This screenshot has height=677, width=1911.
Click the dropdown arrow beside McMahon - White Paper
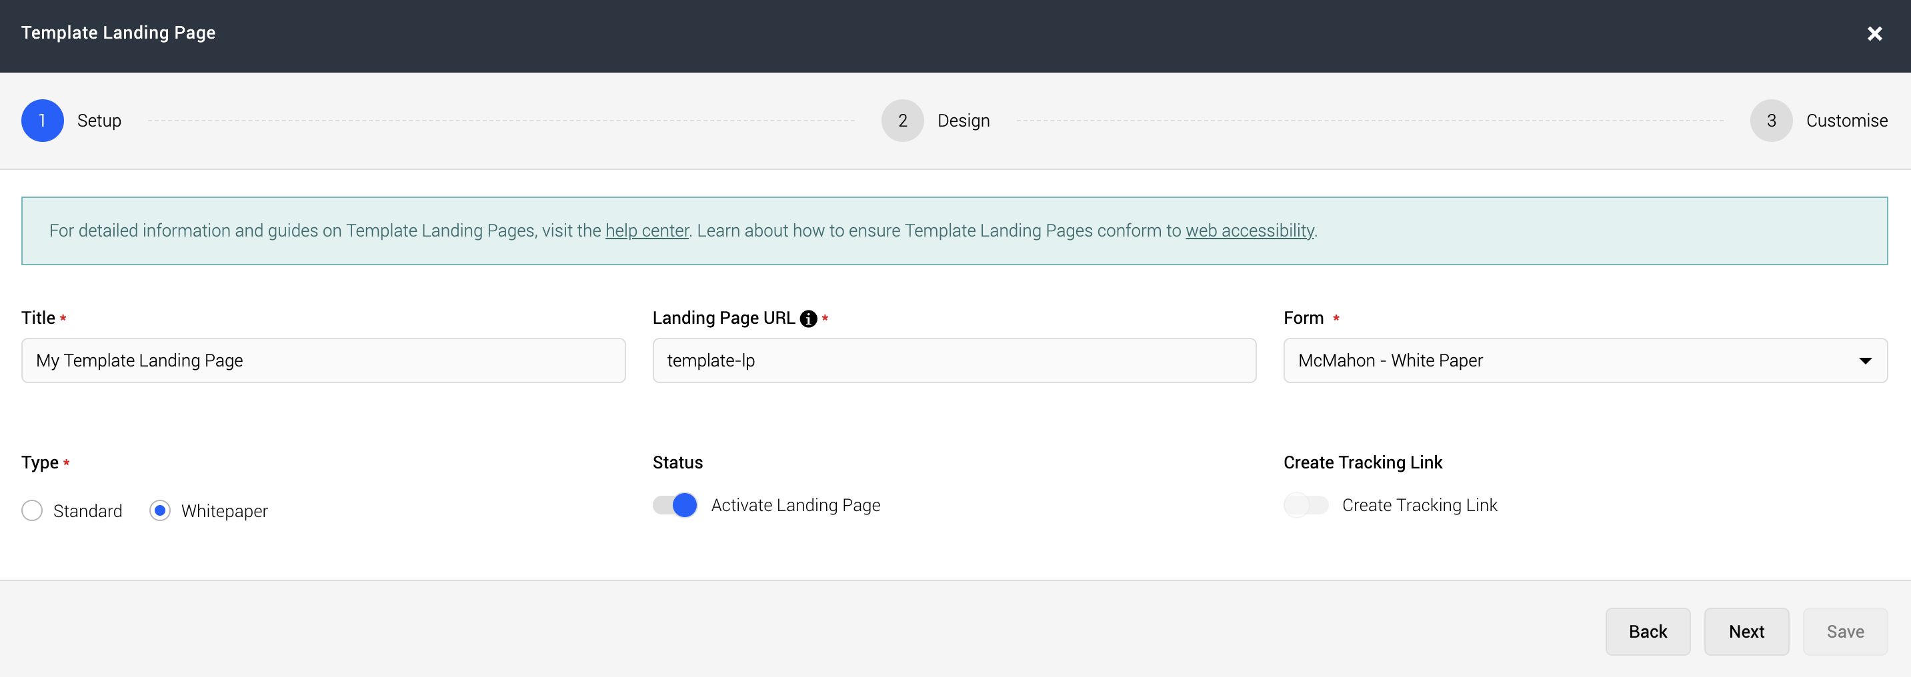(1864, 361)
